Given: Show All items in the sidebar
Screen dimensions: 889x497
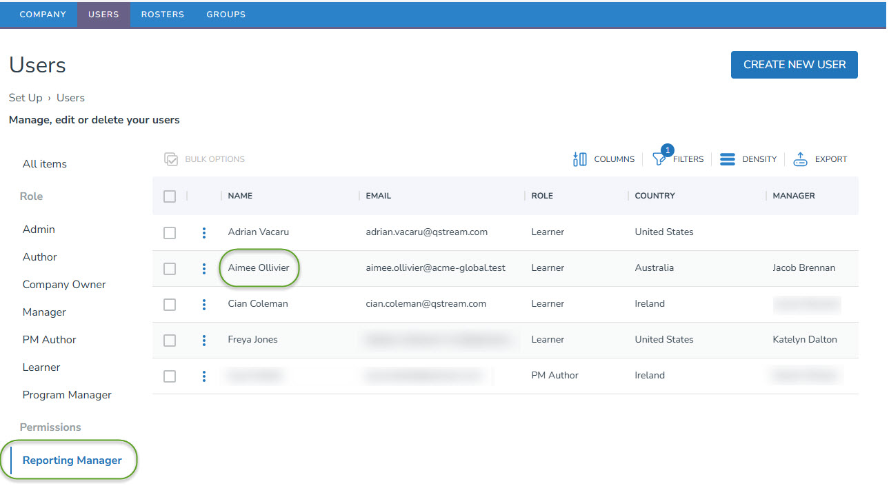Looking at the screenshot, I should [45, 164].
